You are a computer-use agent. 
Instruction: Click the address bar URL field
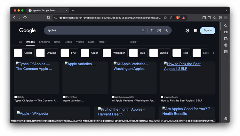[110, 18]
